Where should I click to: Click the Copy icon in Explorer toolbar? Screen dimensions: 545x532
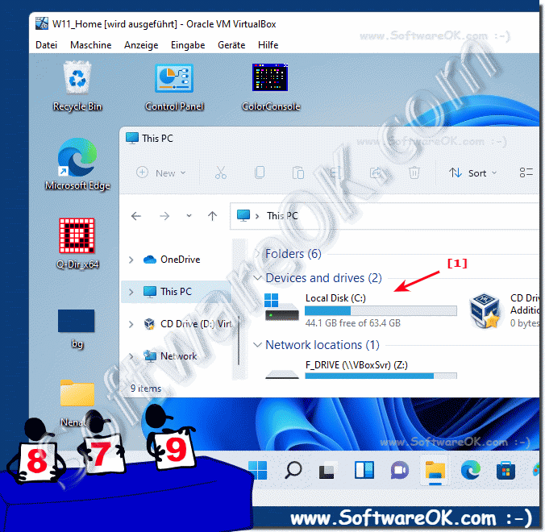(260, 172)
